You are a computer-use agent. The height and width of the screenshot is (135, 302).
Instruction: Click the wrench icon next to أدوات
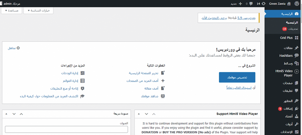tap(296, 124)
